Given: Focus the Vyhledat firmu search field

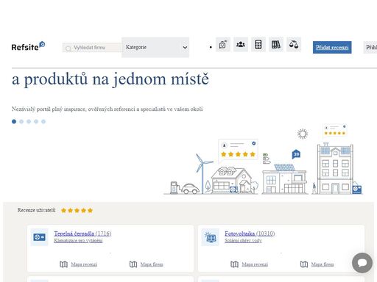Looking at the screenshot, I should (x=92, y=48).
